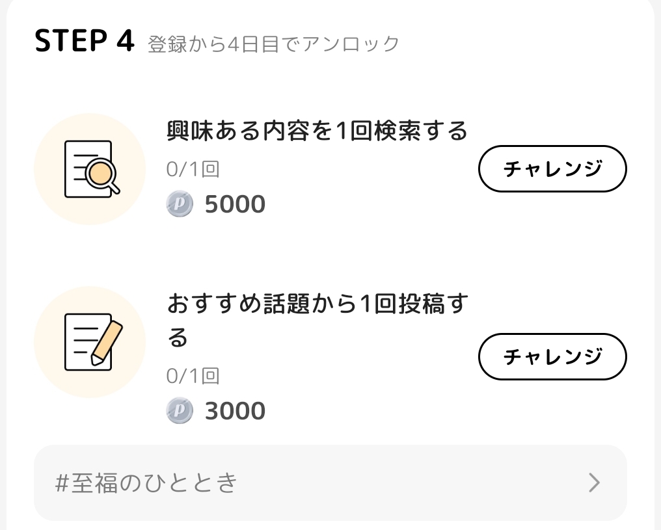Tap the wrapped る below the posting title

coord(178,338)
